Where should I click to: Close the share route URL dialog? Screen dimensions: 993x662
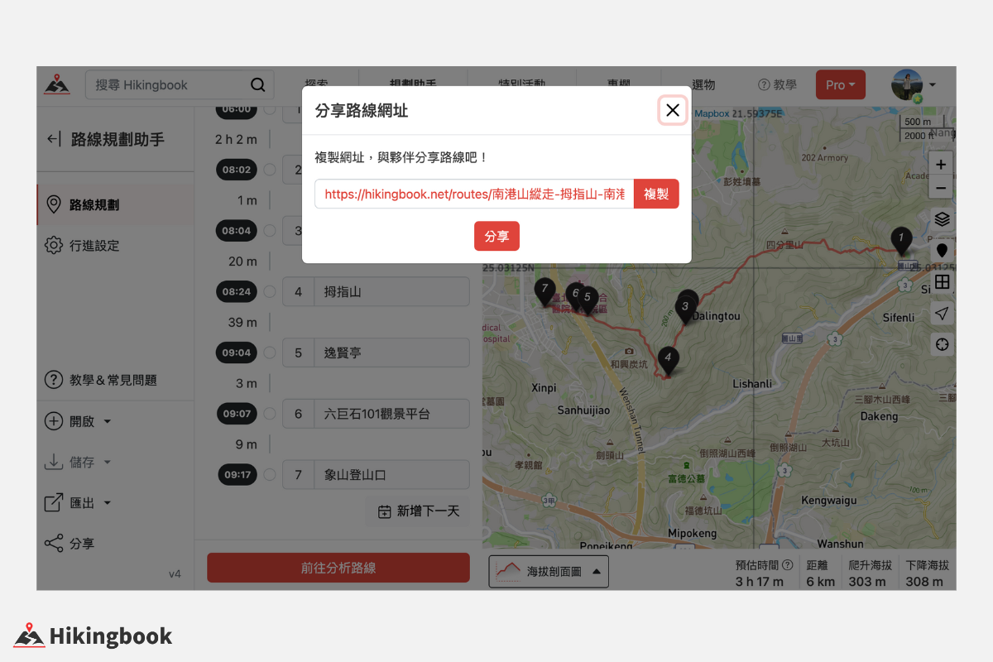pyautogui.click(x=673, y=110)
